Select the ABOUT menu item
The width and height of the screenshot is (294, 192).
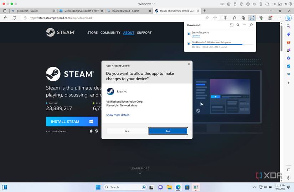[x=129, y=33]
